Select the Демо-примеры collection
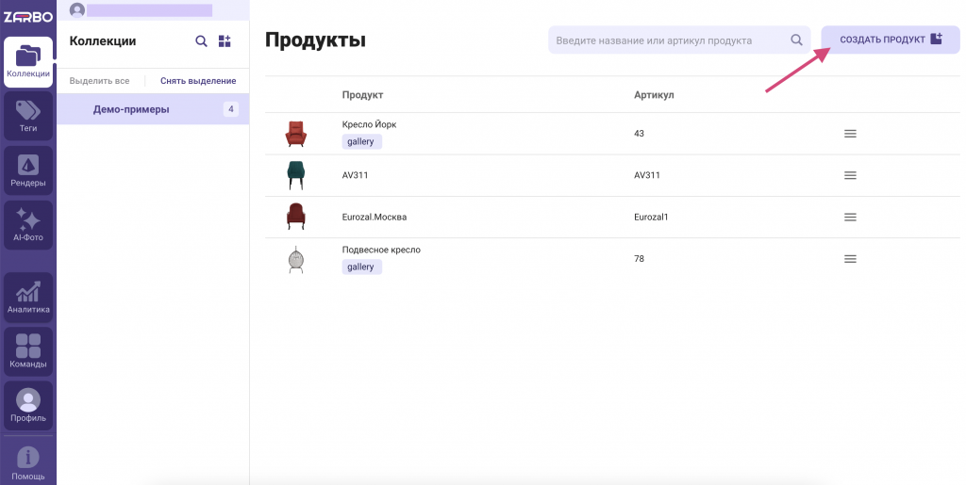This screenshot has height=485, width=966. 131,109
